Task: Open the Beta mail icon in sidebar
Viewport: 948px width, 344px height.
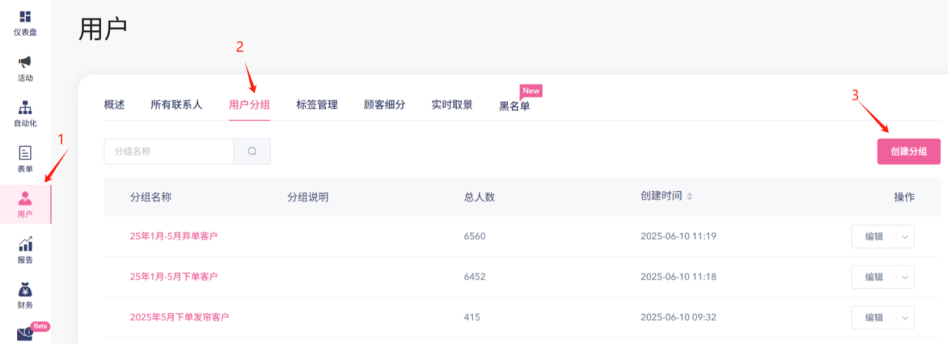Action: (x=25, y=334)
